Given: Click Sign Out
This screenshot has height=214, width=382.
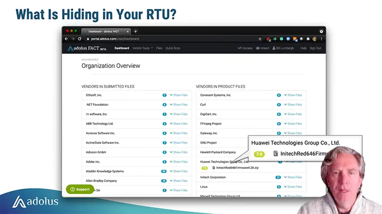Looking at the screenshot, I should (x=315, y=49).
